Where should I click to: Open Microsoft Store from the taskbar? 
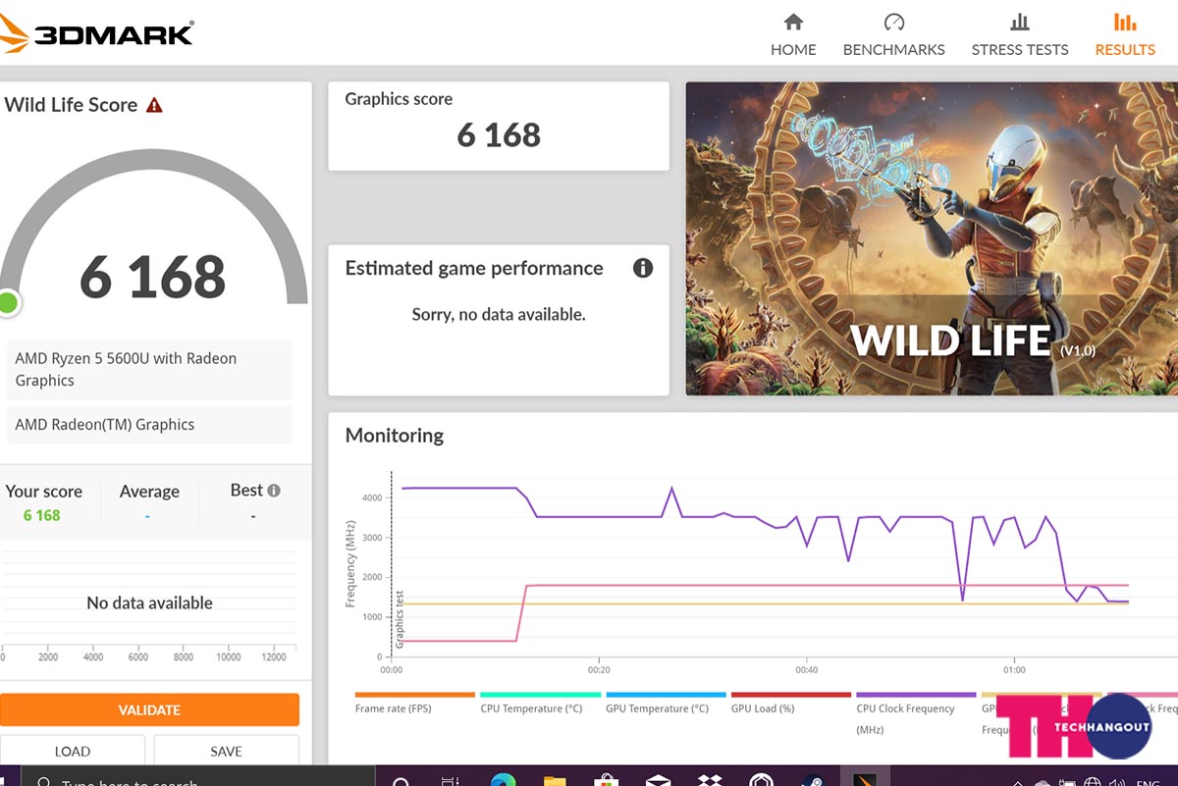coord(606,780)
